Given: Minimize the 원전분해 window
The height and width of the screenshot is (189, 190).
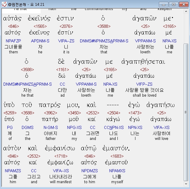Looking at the screenshot, I should point(163,5).
